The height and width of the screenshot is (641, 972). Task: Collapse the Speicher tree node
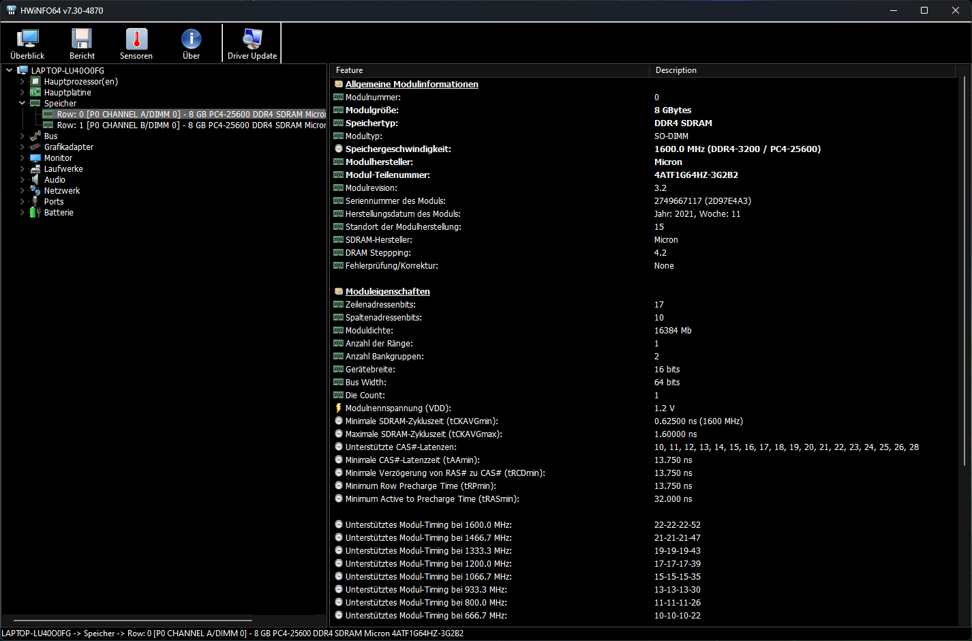point(22,103)
